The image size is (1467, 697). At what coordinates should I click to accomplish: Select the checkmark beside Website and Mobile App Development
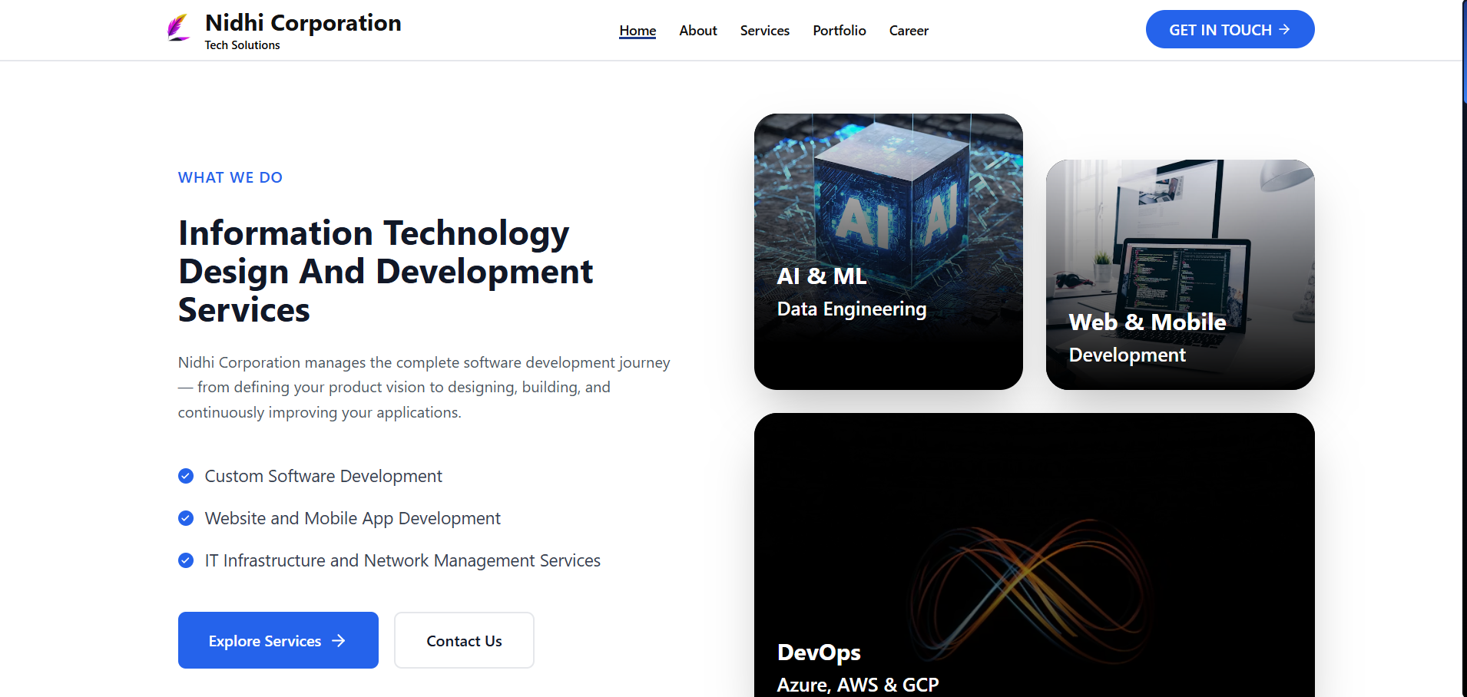coord(186,518)
